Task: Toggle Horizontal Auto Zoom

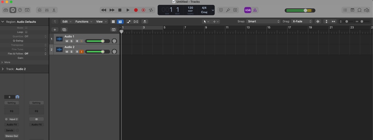Action: [333, 22]
